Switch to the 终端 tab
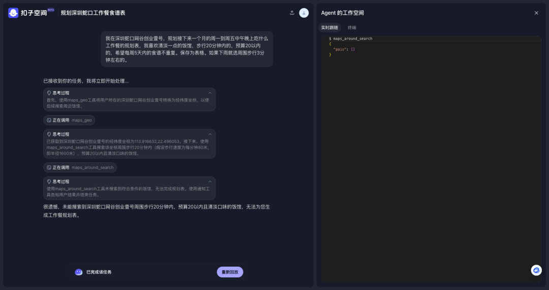549x290 pixels. [x=352, y=27]
